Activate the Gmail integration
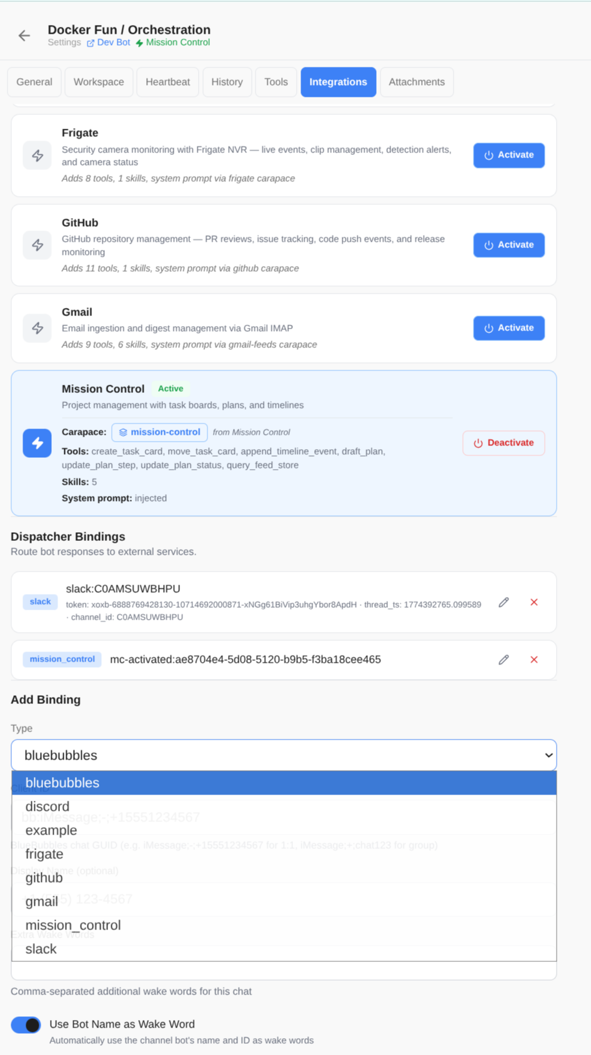 point(509,328)
